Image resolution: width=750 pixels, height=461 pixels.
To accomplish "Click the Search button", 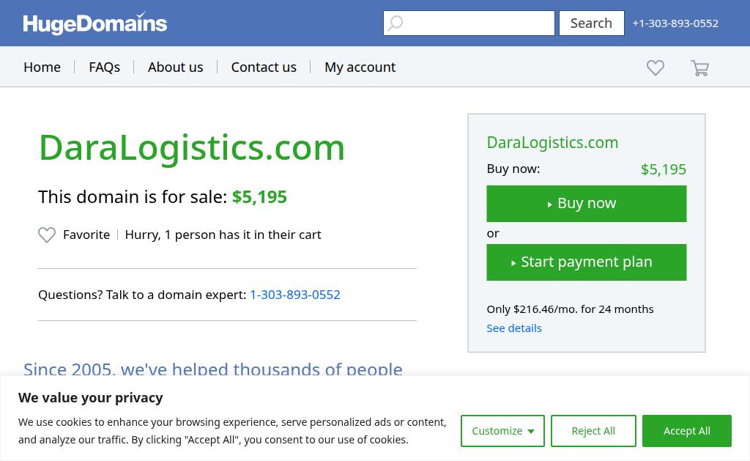I will (592, 23).
